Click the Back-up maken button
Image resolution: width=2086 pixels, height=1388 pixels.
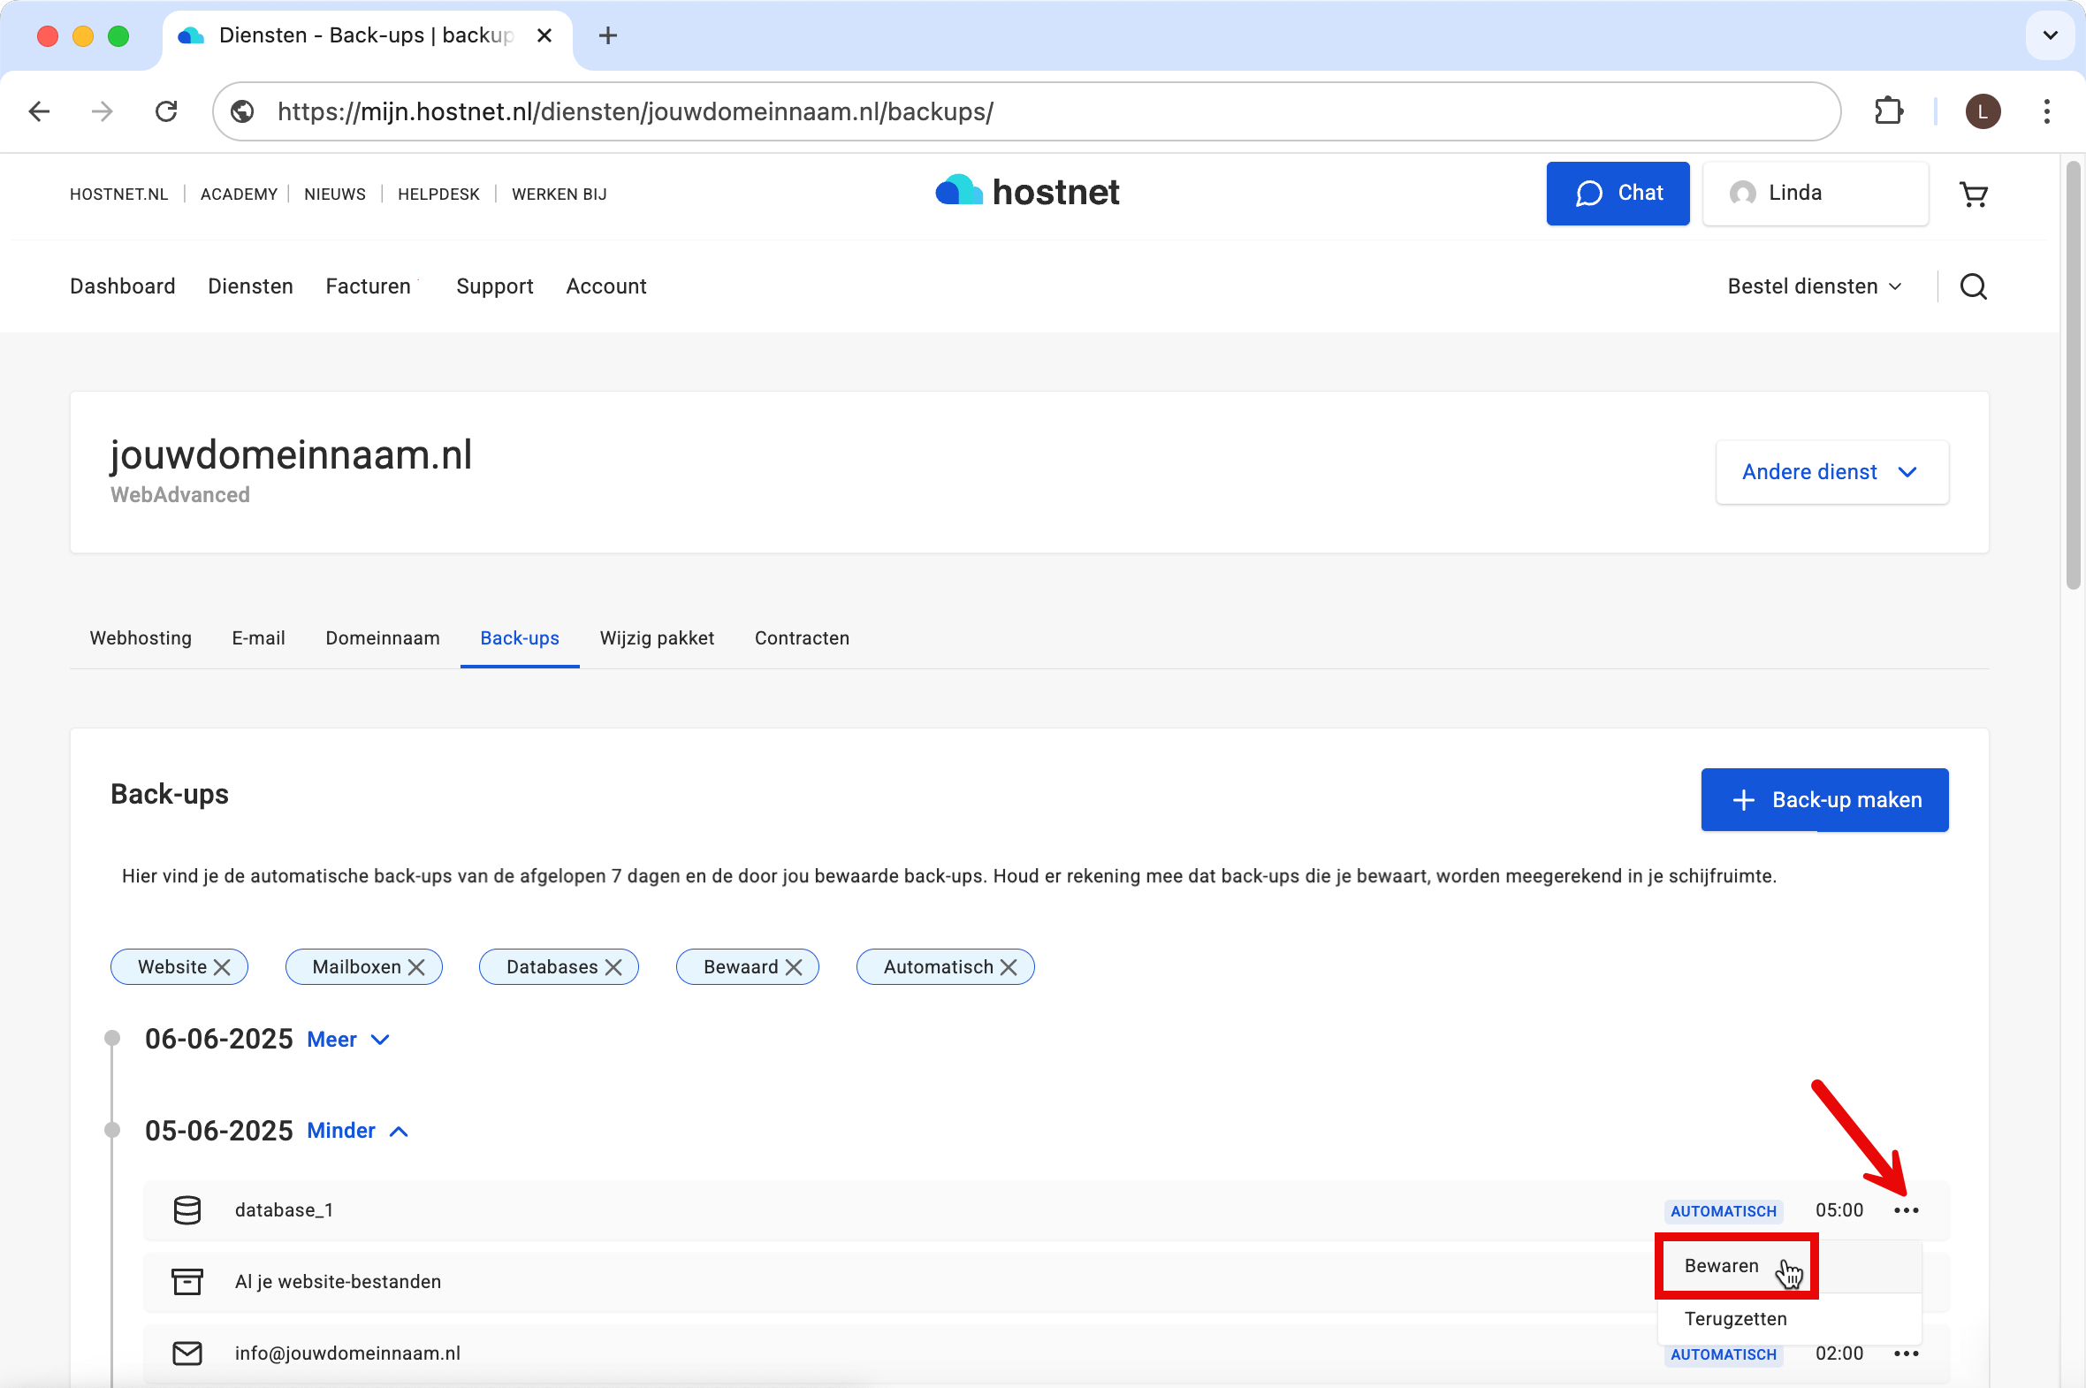pyautogui.click(x=1823, y=800)
